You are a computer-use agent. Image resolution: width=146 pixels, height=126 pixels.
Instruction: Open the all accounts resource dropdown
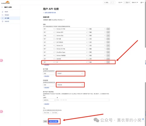70,73
